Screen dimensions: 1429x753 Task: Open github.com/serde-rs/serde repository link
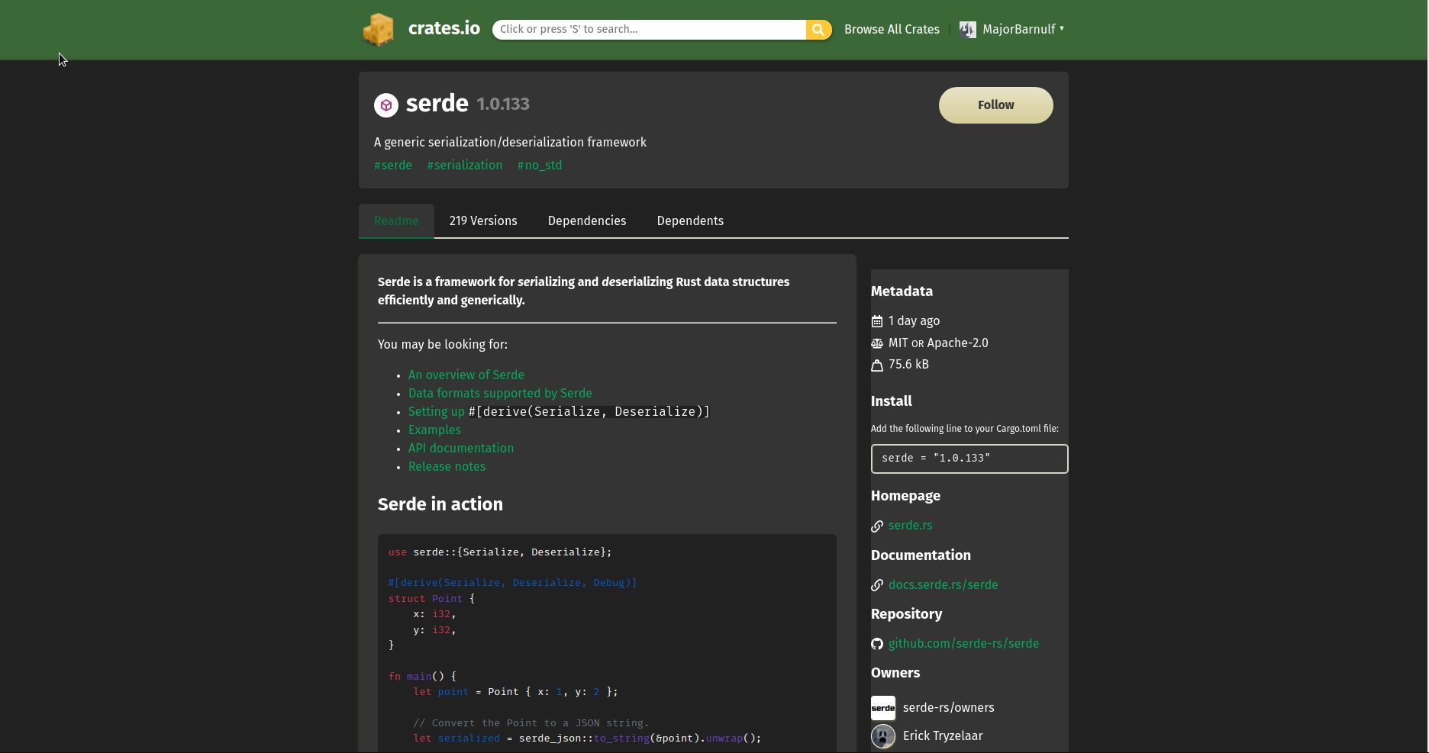[x=963, y=644]
